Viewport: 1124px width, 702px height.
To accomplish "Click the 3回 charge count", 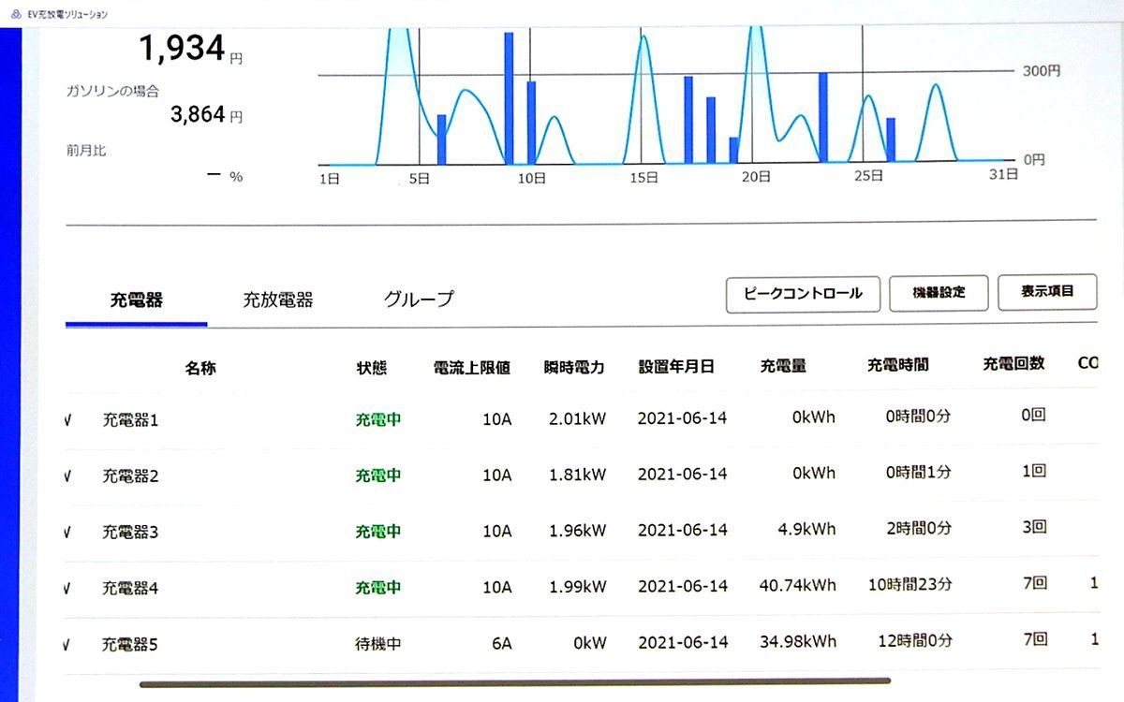I will (1034, 527).
